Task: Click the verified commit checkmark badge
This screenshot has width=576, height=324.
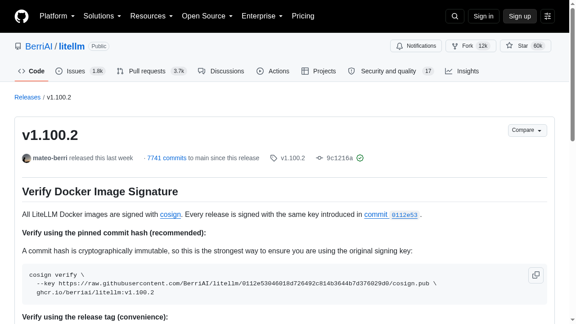Action: (x=360, y=158)
